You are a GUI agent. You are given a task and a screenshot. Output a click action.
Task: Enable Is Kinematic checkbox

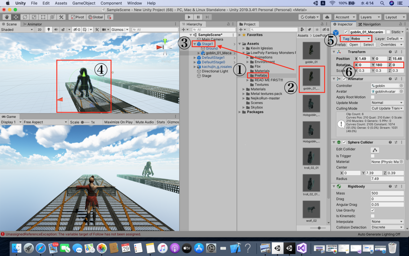pyautogui.click(x=373, y=216)
